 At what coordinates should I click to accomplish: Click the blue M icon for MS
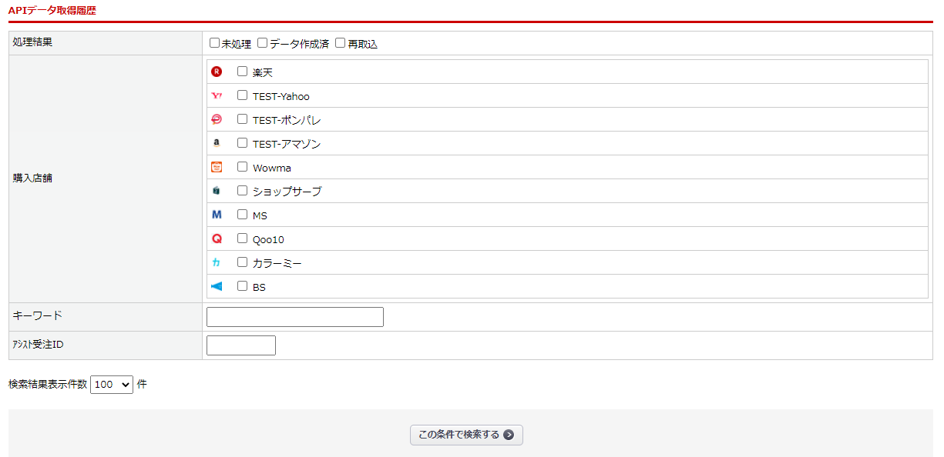(x=217, y=215)
